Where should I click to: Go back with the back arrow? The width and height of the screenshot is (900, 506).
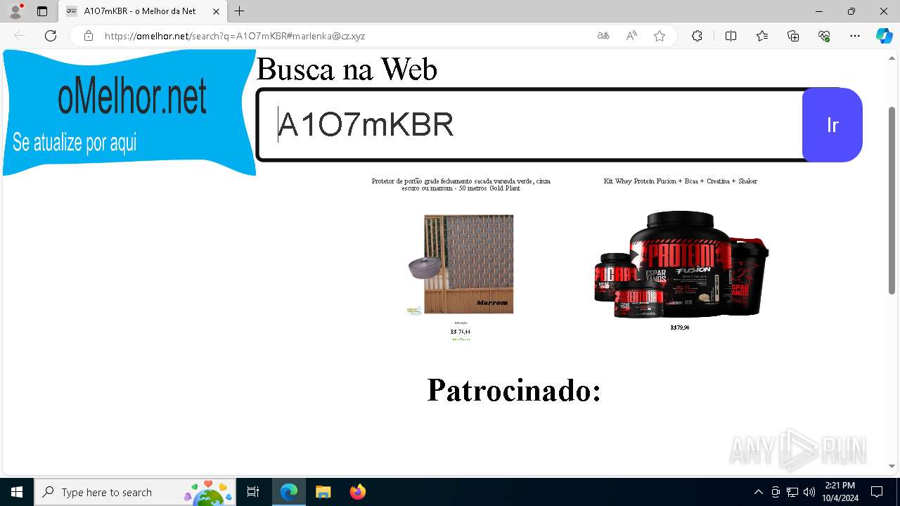(x=20, y=36)
